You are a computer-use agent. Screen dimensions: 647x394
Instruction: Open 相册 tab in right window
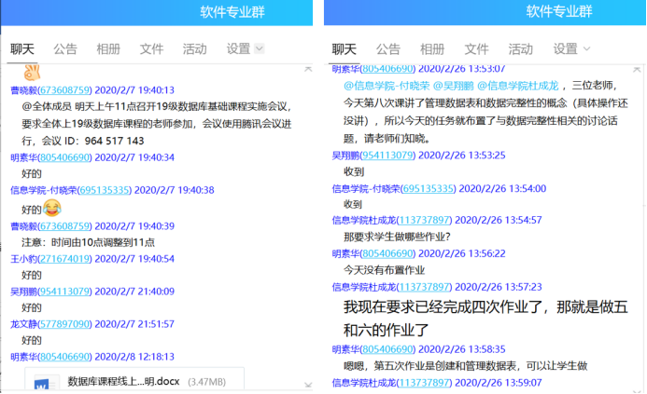(x=432, y=49)
